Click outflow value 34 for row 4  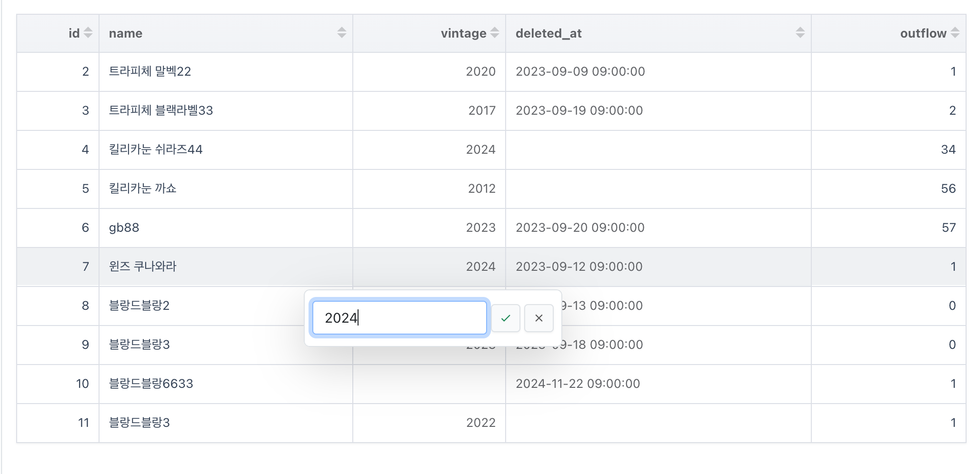(x=888, y=150)
